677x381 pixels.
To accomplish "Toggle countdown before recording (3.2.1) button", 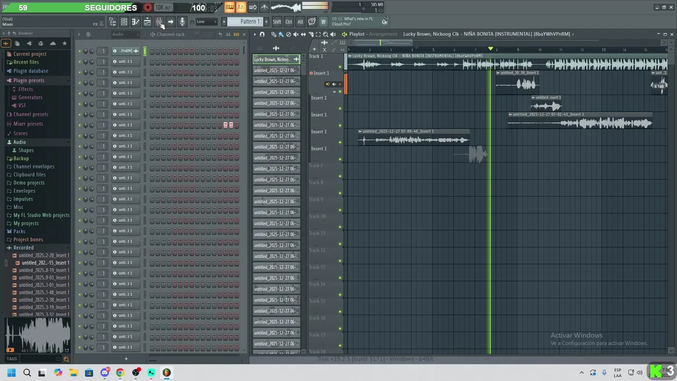I will 241,7.
